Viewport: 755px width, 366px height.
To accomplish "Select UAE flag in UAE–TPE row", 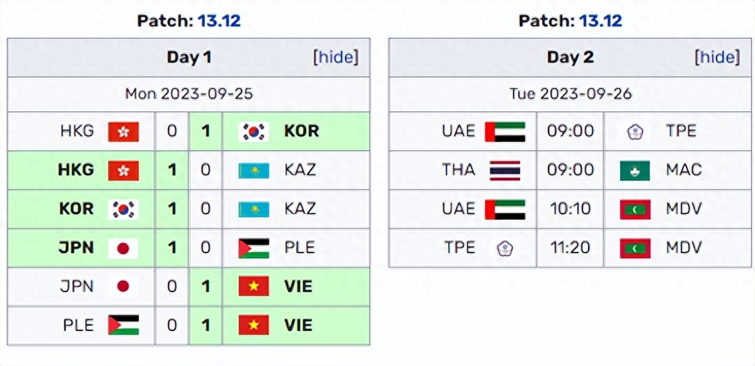I will click(505, 131).
